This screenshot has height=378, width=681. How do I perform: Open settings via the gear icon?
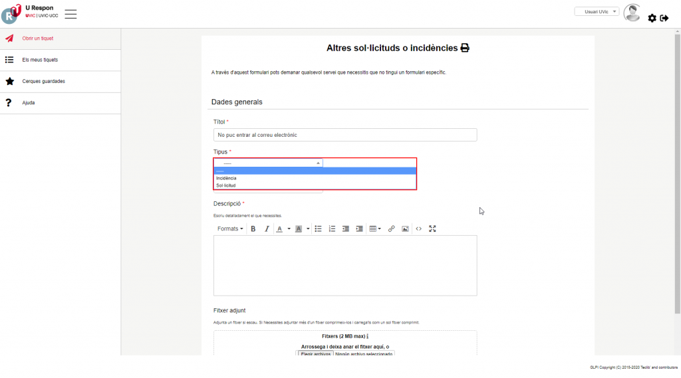pos(652,18)
